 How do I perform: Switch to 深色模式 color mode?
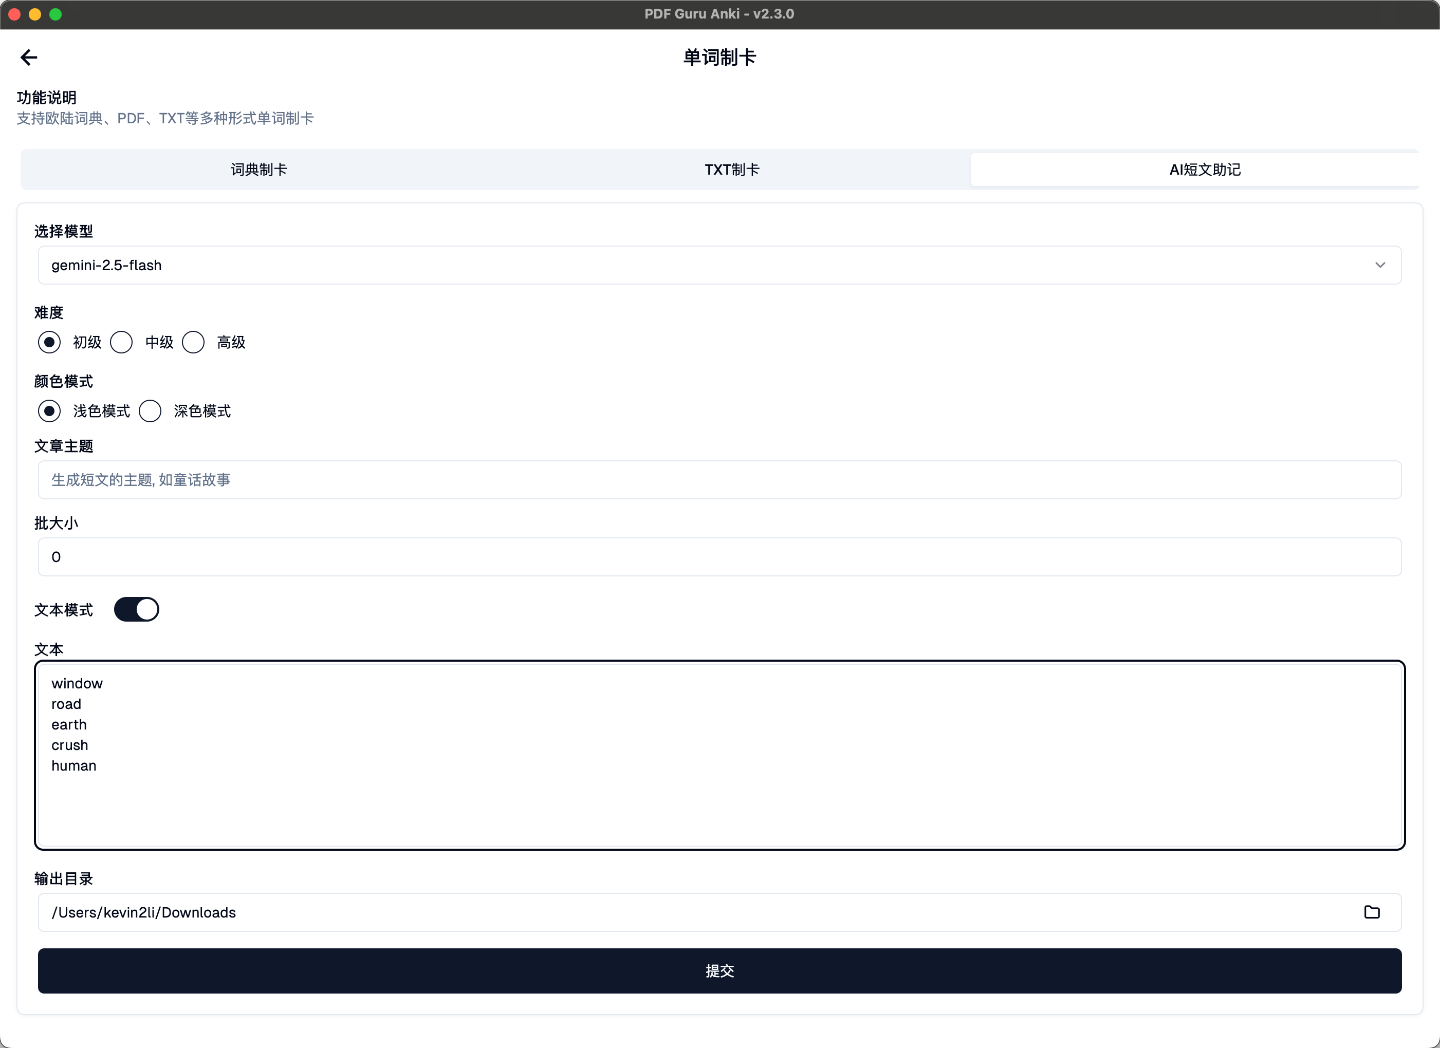coord(151,410)
